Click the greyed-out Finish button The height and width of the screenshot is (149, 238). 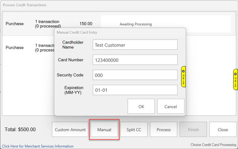193,130
